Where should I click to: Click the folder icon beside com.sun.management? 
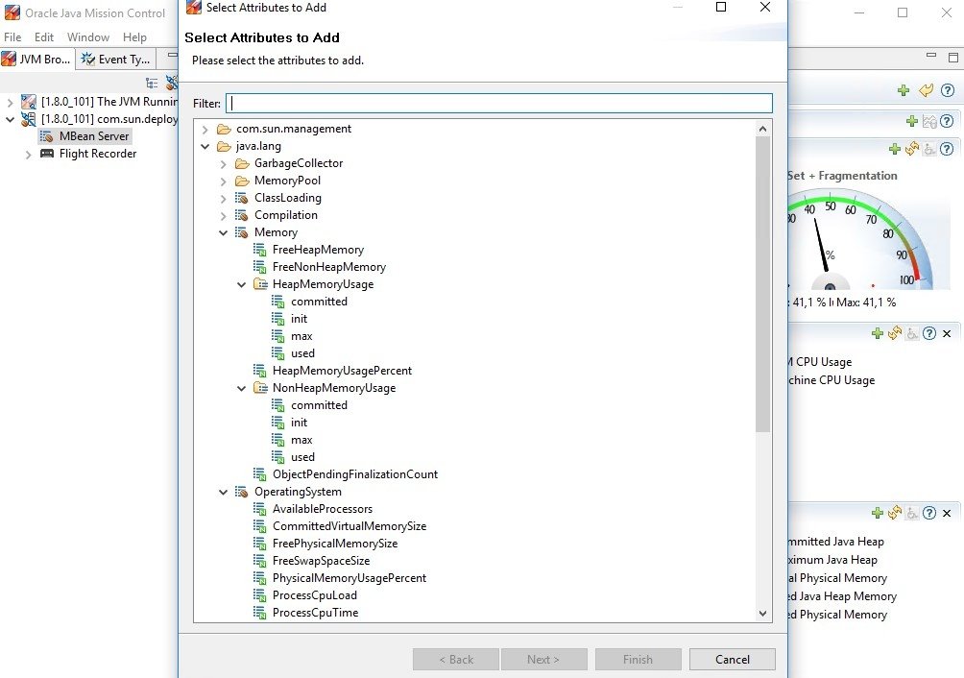point(224,129)
